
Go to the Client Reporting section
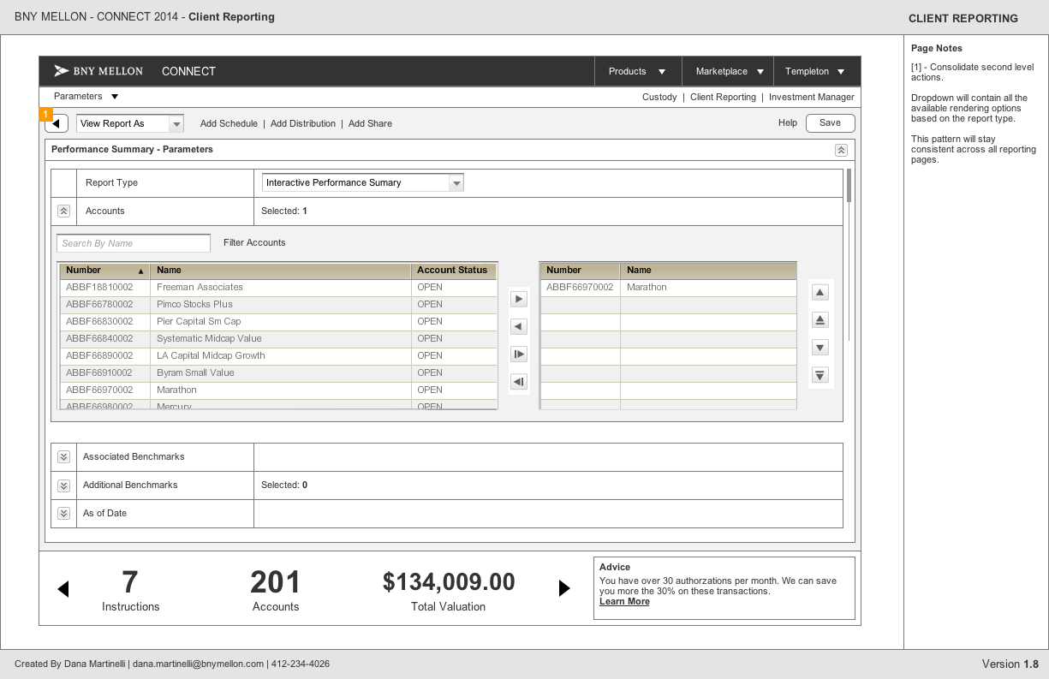tap(723, 97)
